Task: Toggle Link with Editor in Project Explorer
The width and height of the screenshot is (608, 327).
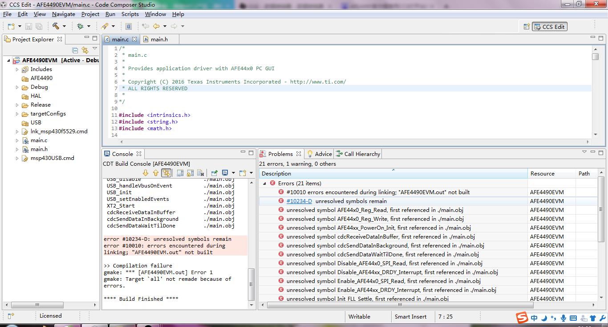Action: pyautogui.click(x=85, y=50)
